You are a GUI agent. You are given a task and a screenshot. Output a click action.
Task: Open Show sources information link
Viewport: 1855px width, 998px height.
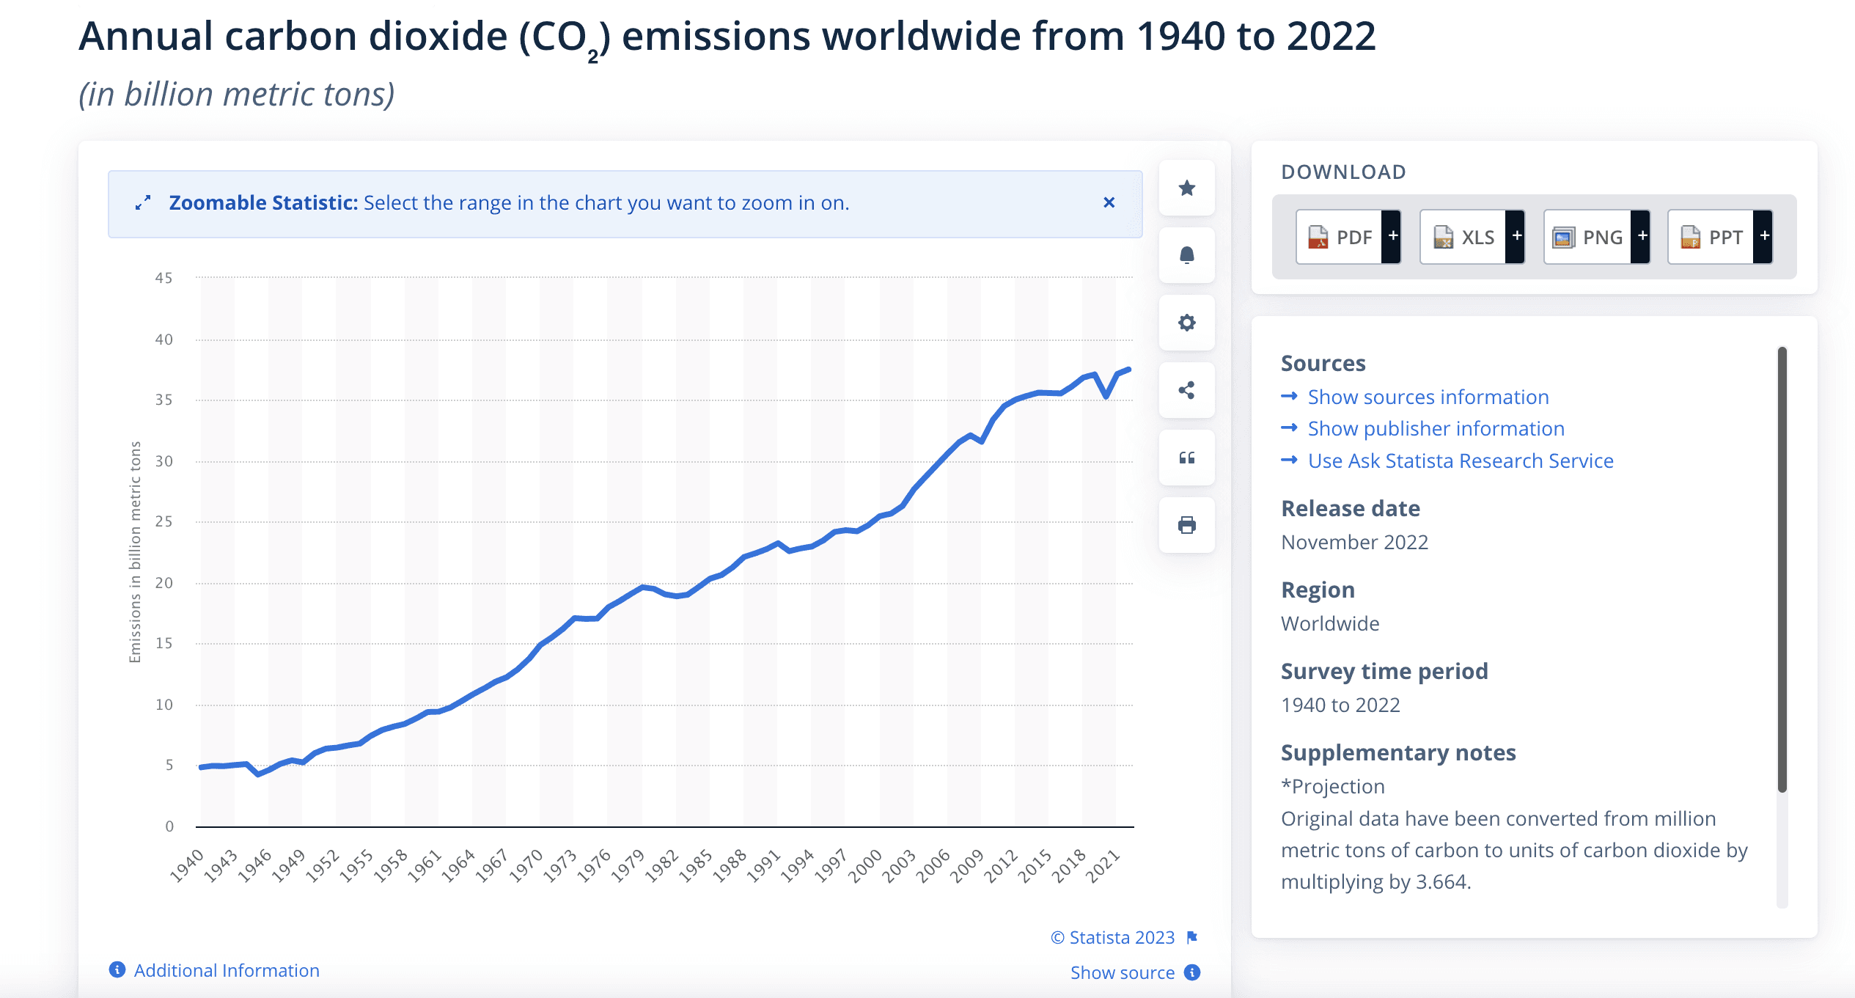point(1428,397)
